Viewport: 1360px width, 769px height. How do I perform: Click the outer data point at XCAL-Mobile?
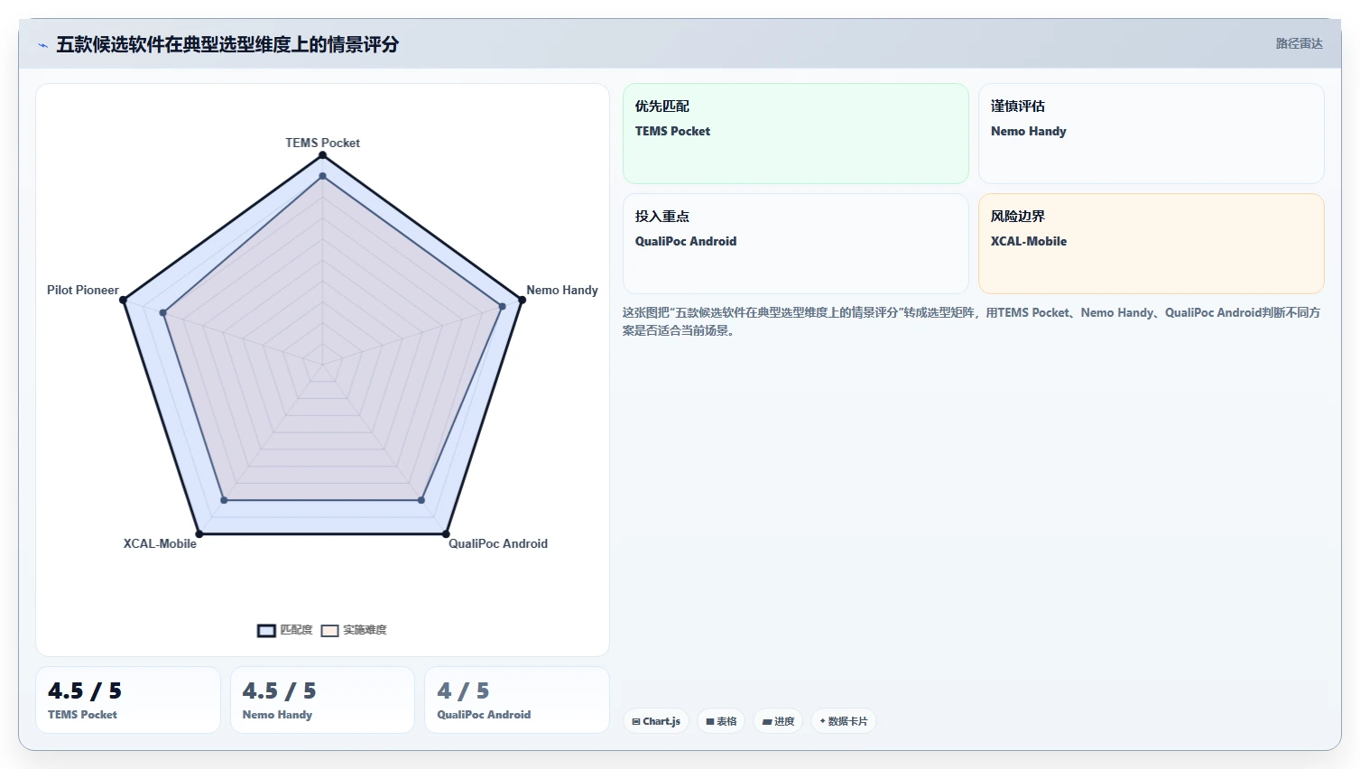point(199,533)
